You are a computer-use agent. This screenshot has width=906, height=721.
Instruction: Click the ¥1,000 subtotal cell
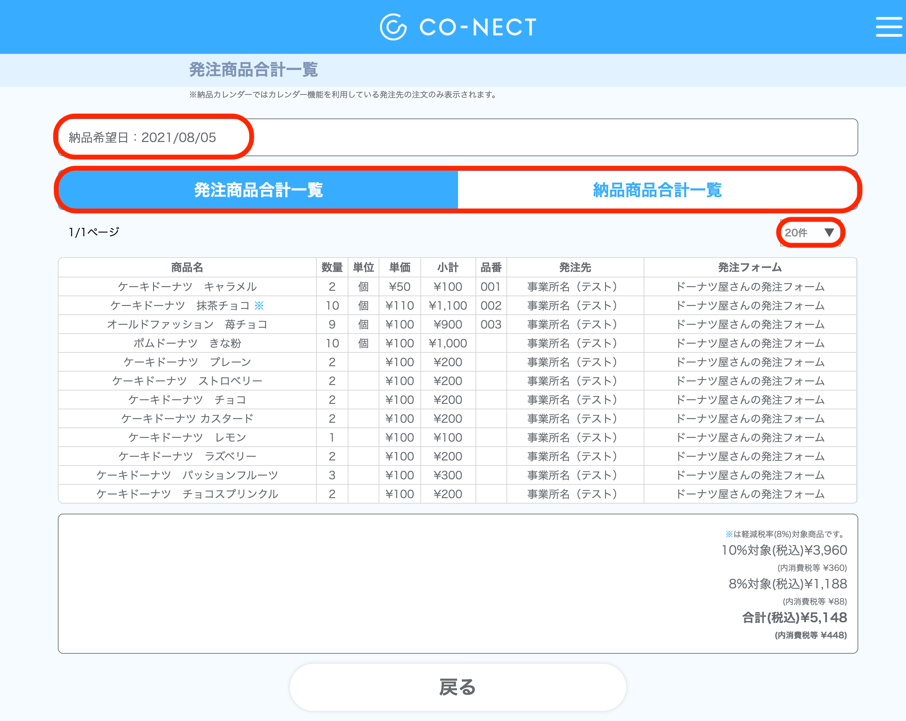point(448,343)
